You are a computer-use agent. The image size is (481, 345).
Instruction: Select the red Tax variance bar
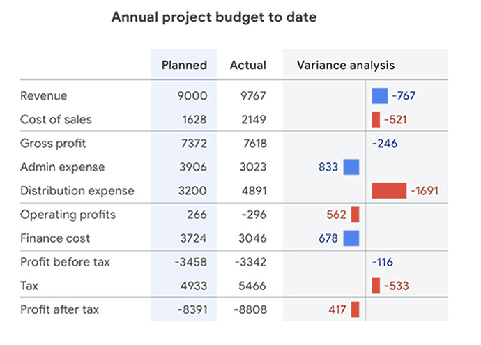point(376,286)
